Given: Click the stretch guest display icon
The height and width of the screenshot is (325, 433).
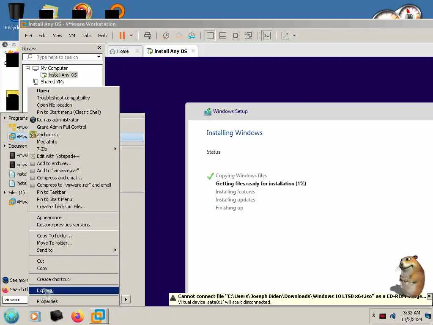Looking at the screenshot, I should click(285, 36).
